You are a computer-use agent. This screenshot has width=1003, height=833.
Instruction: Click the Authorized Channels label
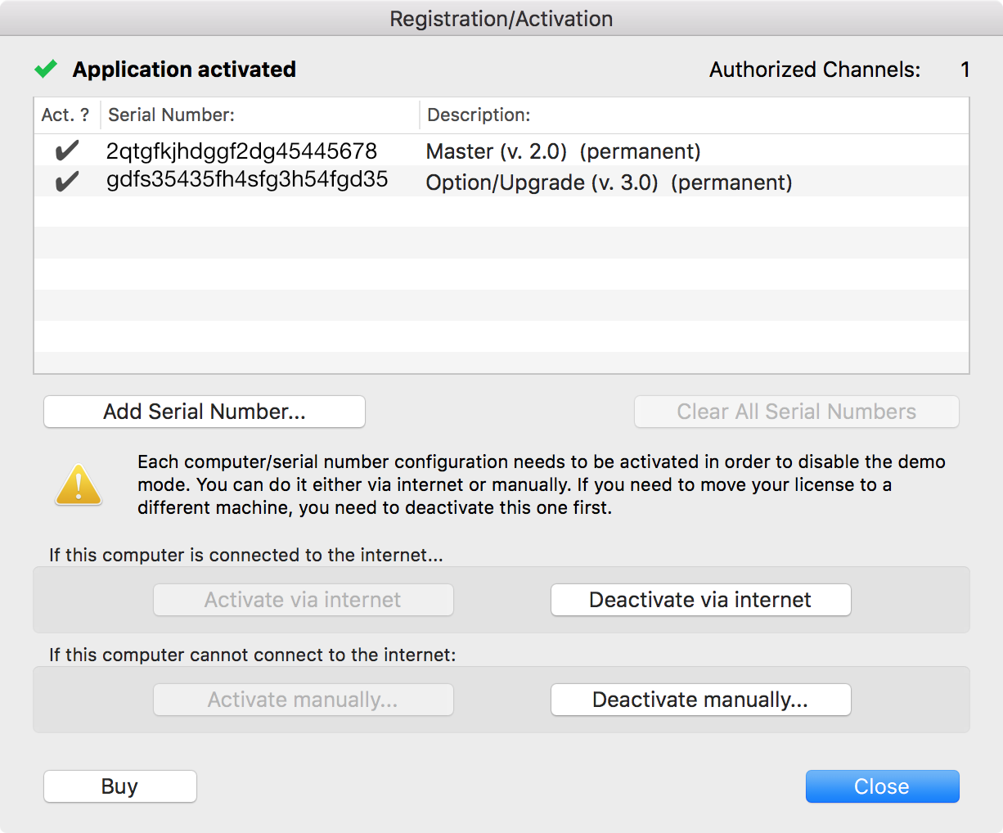pyautogui.click(x=815, y=70)
